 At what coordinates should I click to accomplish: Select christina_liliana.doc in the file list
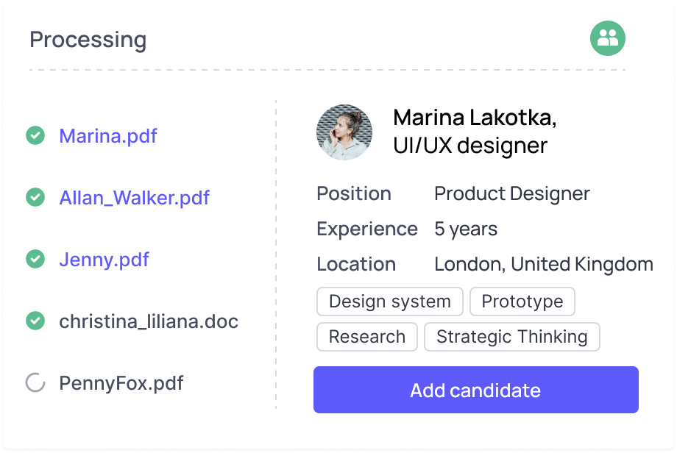point(149,321)
